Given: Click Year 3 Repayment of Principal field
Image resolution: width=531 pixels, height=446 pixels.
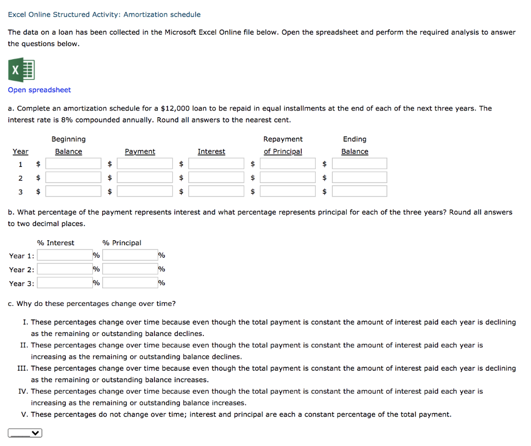Looking at the screenshot, I should (288, 191).
